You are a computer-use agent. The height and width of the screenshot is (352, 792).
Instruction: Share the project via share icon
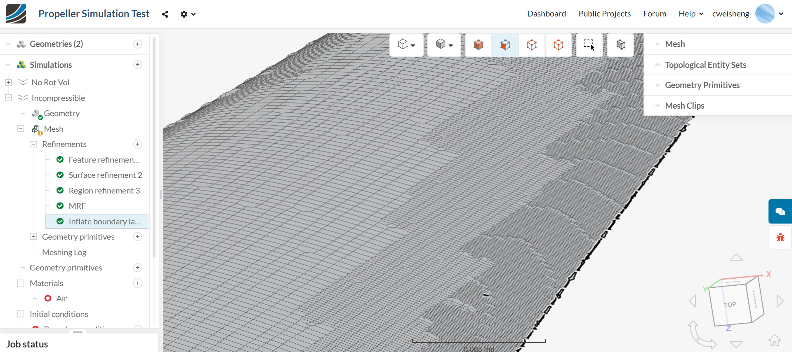coord(165,14)
